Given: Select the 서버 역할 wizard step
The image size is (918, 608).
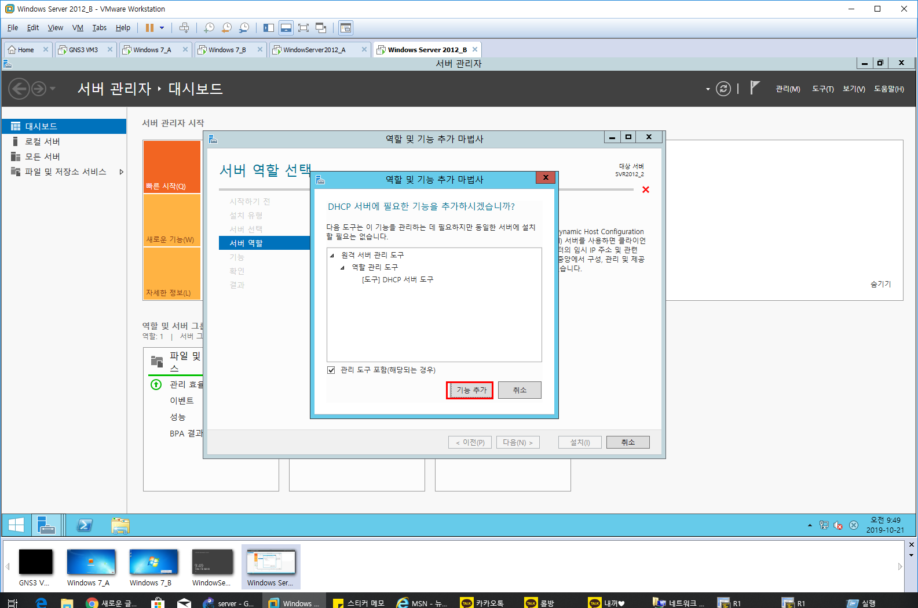Looking at the screenshot, I should [x=265, y=243].
